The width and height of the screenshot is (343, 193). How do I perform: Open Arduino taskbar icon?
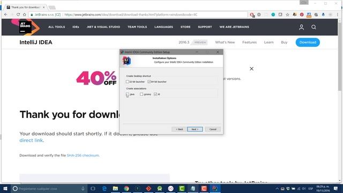[x=170, y=188]
